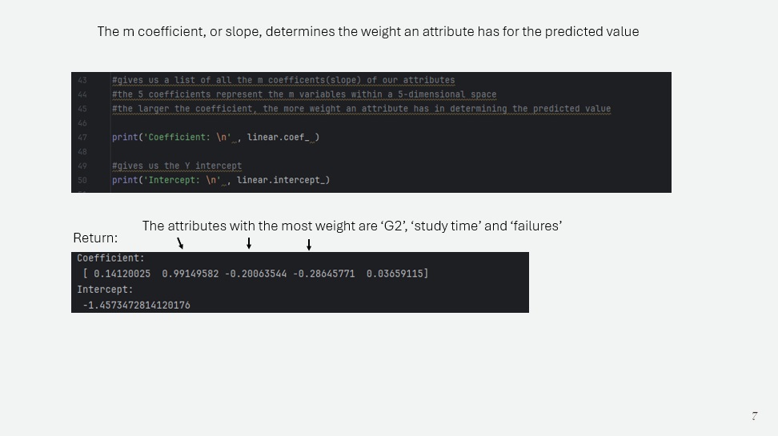778x436 pixels.
Task: Click line number 50 in gutter
Action: [82, 181]
